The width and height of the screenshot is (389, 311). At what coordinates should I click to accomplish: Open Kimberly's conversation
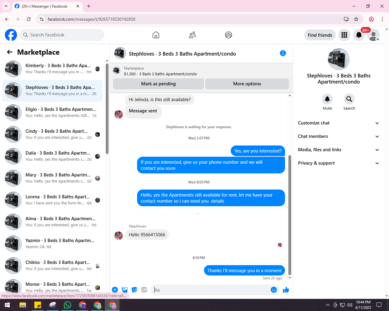click(x=52, y=69)
